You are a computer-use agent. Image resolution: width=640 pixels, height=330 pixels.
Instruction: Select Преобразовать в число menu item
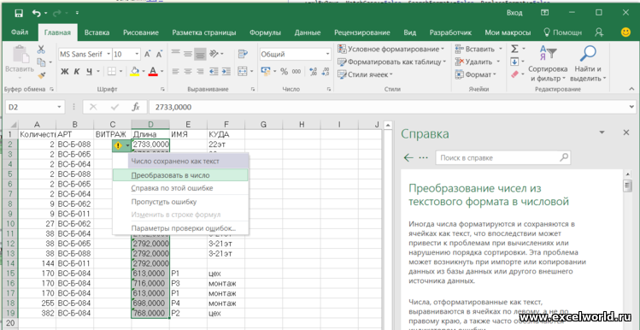coord(180,175)
